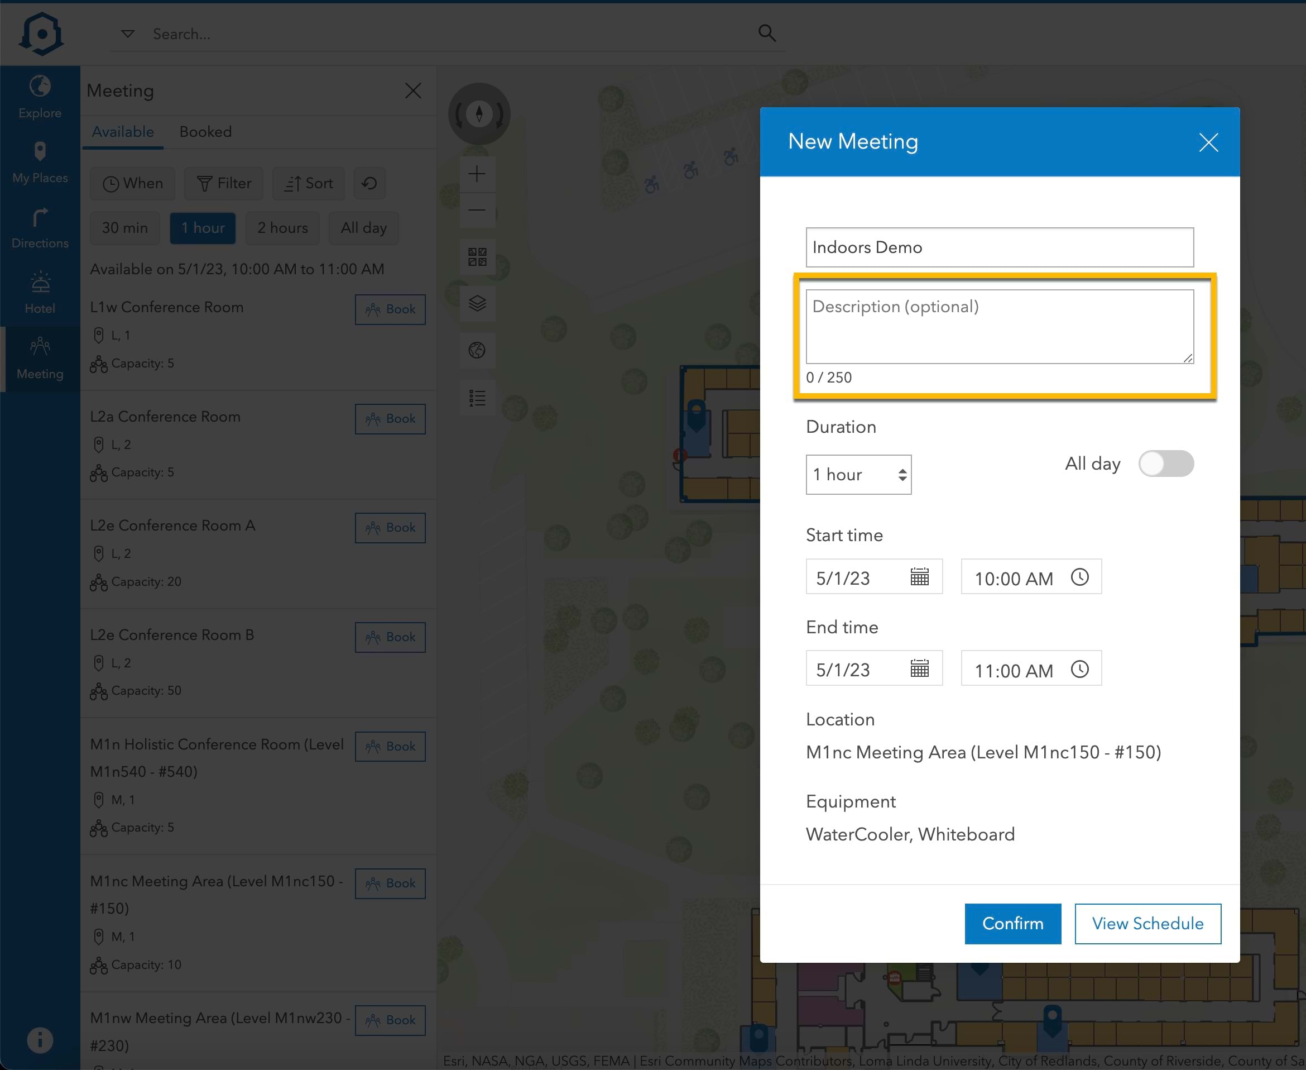Click the start time clock icon

point(1079,577)
